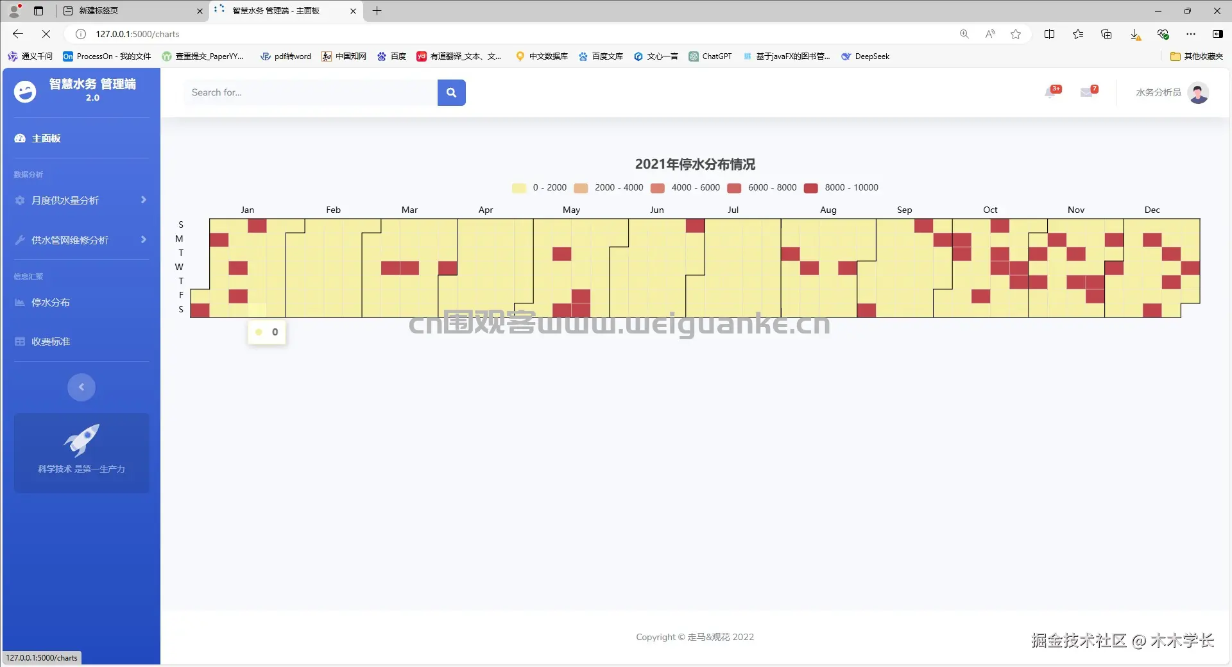
Task: Open the 主面板 dashboard menu item
Action: coord(81,139)
